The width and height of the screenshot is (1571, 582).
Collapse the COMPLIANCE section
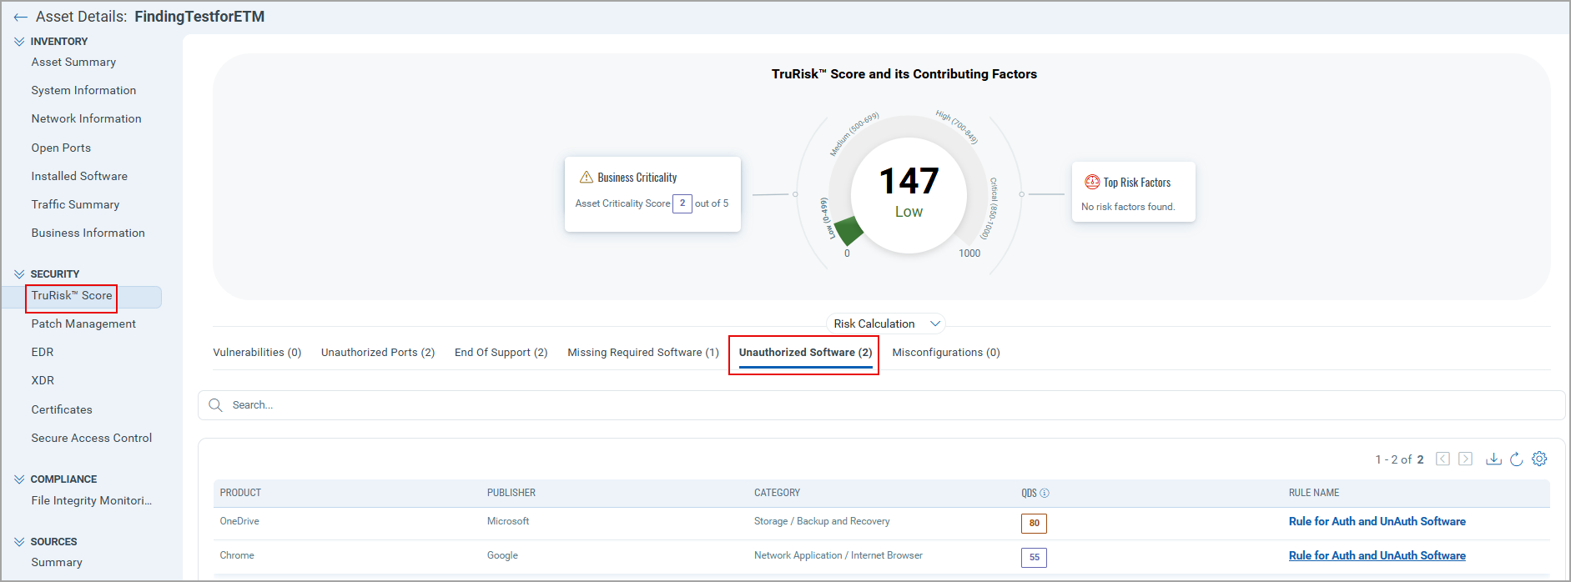(x=19, y=479)
